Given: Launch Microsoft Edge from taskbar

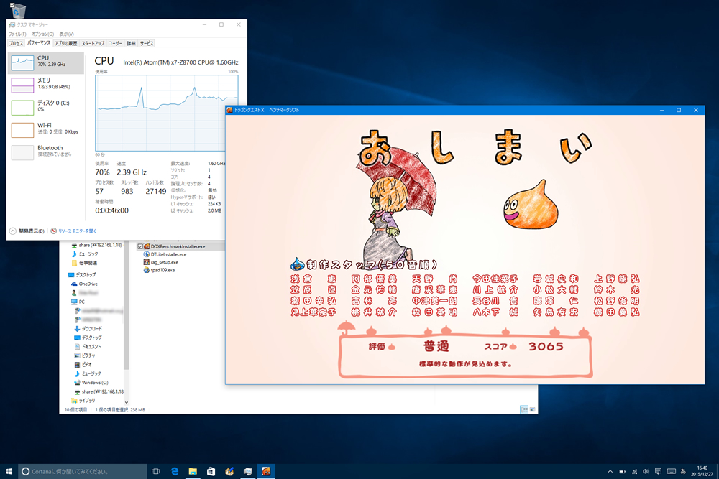Looking at the screenshot, I should click(x=175, y=471).
